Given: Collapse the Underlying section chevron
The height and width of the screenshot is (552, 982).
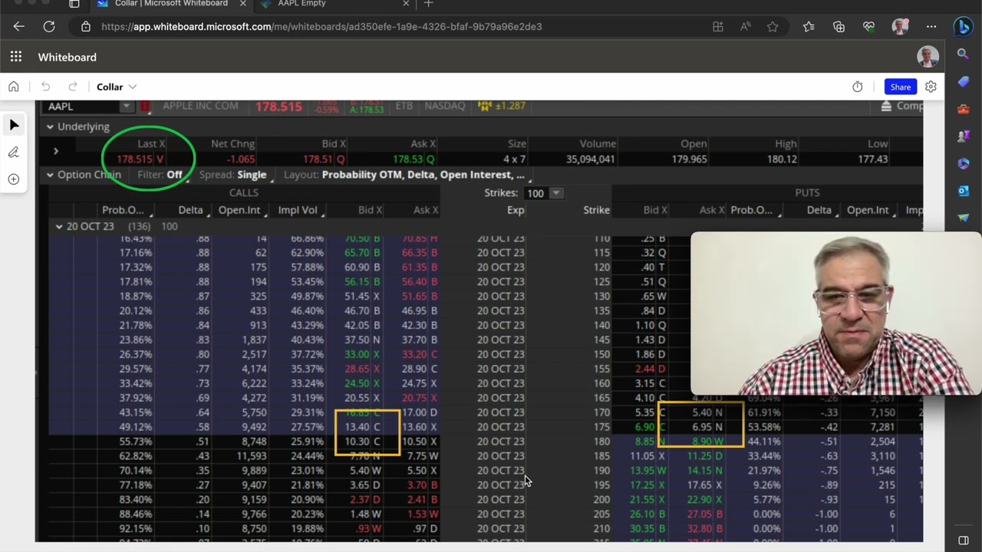Looking at the screenshot, I should click(50, 127).
